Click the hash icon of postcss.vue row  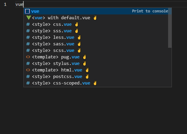click(28, 77)
